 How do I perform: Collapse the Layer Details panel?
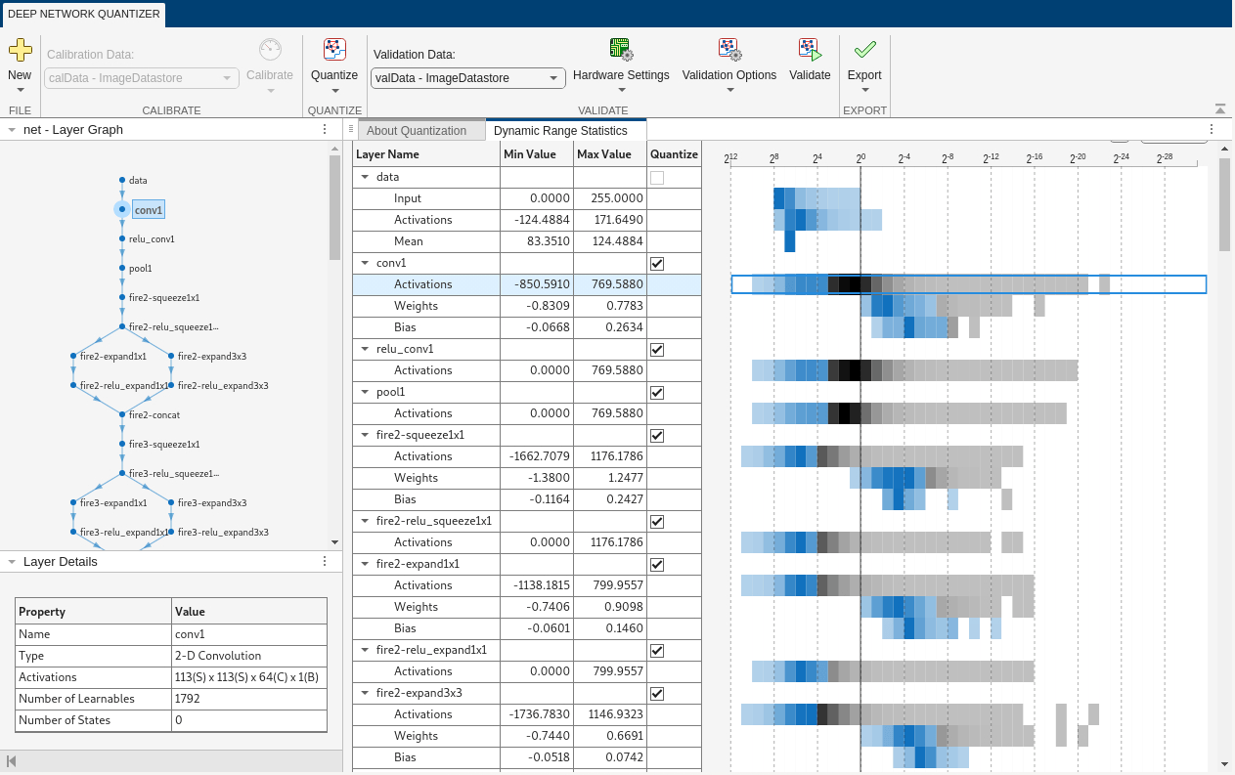coord(12,562)
